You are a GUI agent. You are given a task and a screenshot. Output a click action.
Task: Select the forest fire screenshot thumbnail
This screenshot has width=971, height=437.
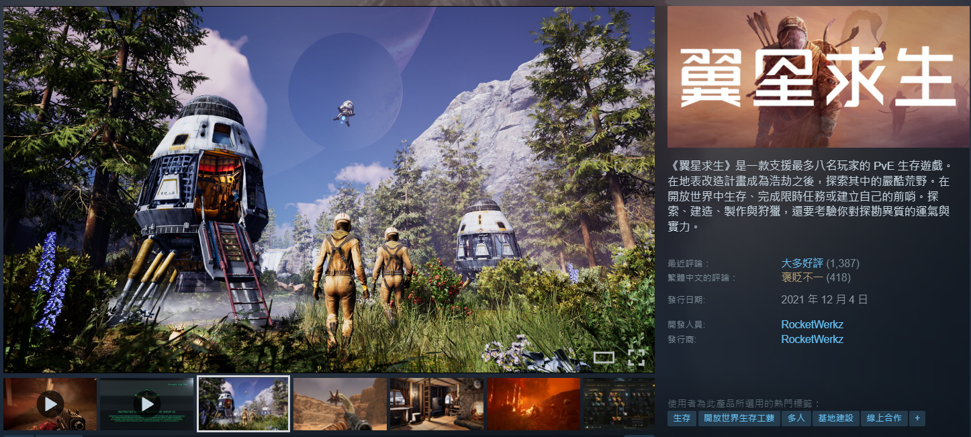[x=533, y=403]
